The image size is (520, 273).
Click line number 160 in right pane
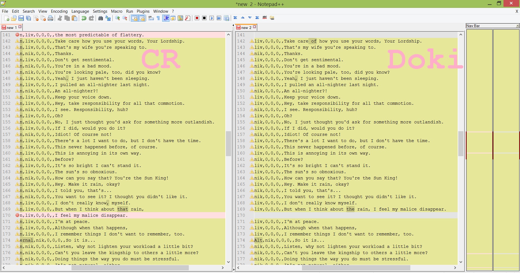click(x=241, y=153)
